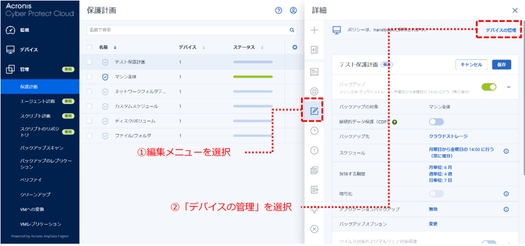Open the help question mark icon
The image size is (525, 246).
278,10
